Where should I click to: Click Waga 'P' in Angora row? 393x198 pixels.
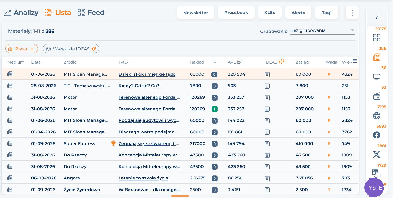coord(329,178)
